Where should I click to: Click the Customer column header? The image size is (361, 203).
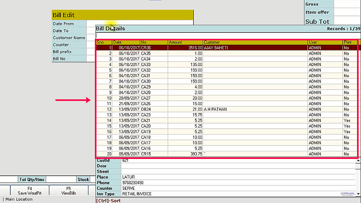pyautogui.click(x=255, y=42)
